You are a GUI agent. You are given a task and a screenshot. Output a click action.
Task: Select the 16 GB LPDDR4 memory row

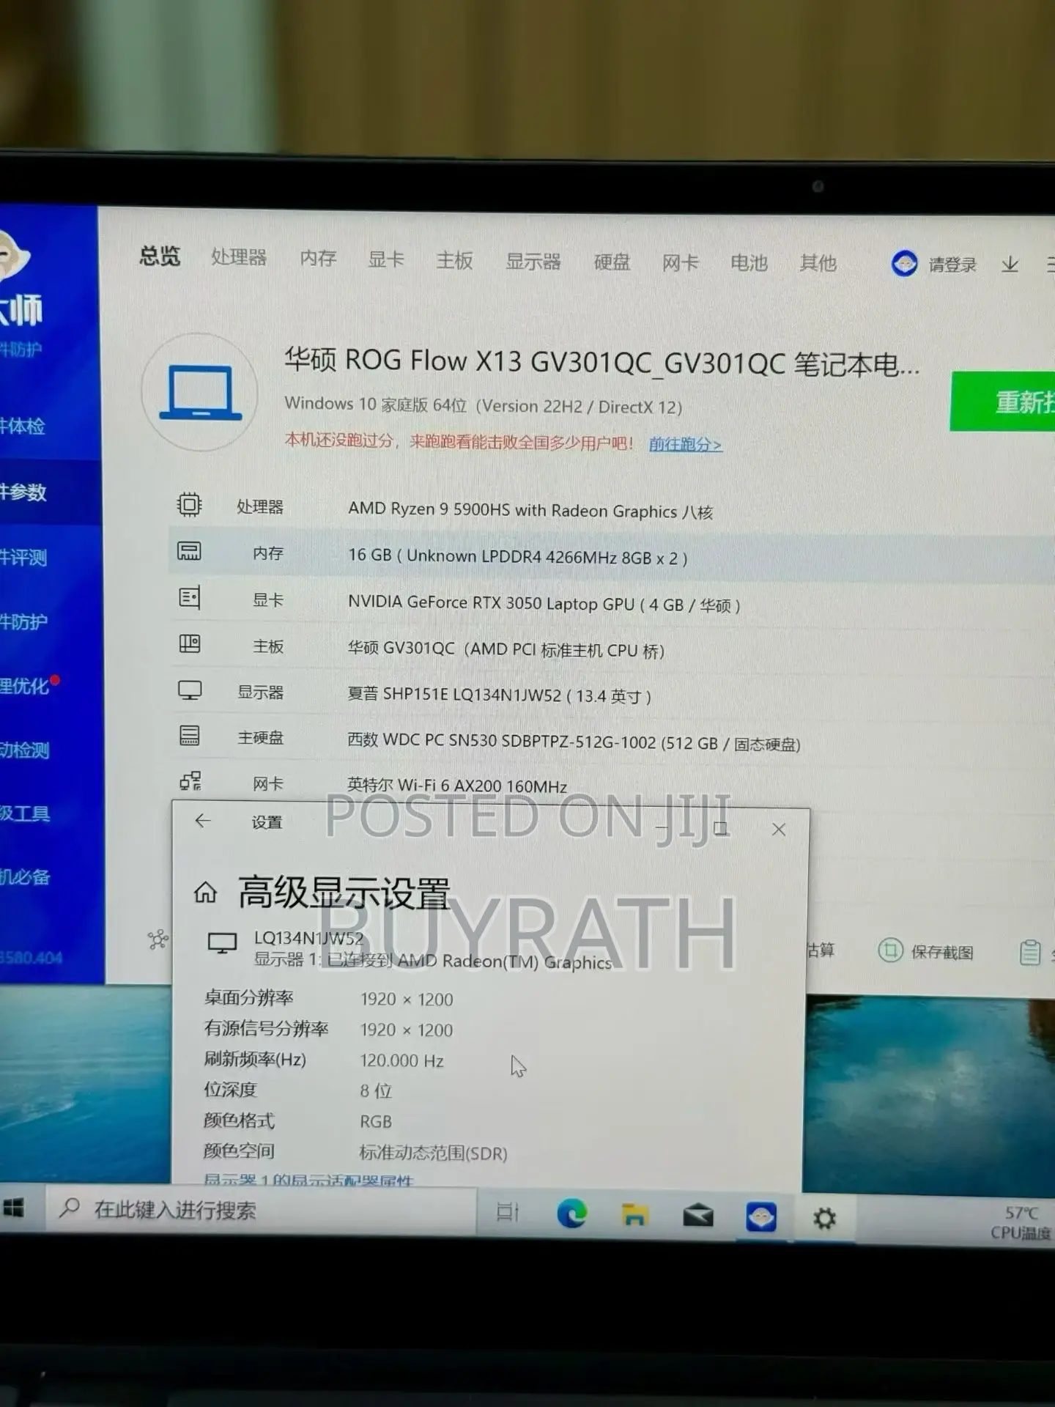(x=612, y=555)
